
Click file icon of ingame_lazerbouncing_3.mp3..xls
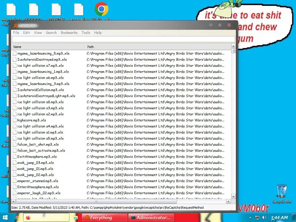(x=14, y=84)
